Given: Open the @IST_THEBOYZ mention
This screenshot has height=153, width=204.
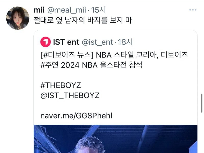Looking at the screenshot, I should (x=70, y=95).
